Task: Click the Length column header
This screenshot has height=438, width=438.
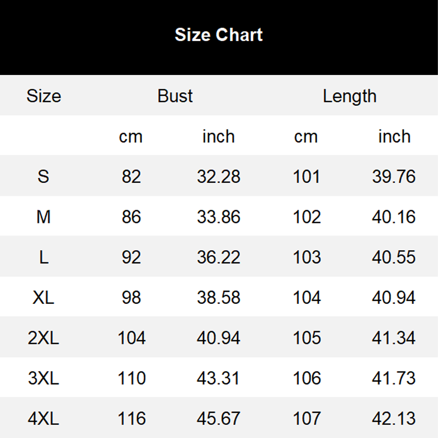Action: (x=349, y=96)
